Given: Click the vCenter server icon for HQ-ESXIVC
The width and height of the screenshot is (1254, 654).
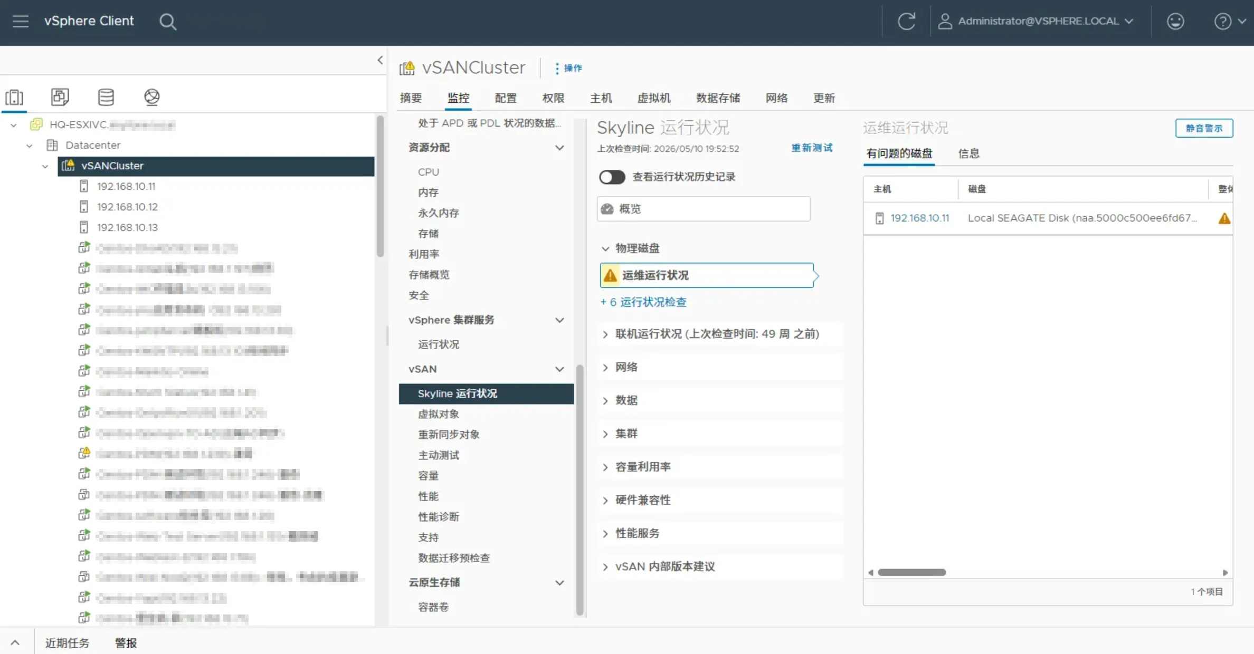Looking at the screenshot, I should click(x=36, y=124).
